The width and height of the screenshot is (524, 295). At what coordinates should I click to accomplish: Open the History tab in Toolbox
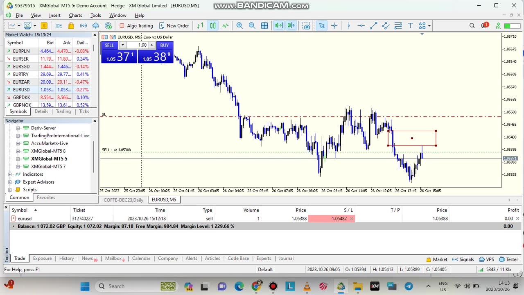(x=67, y=259)
